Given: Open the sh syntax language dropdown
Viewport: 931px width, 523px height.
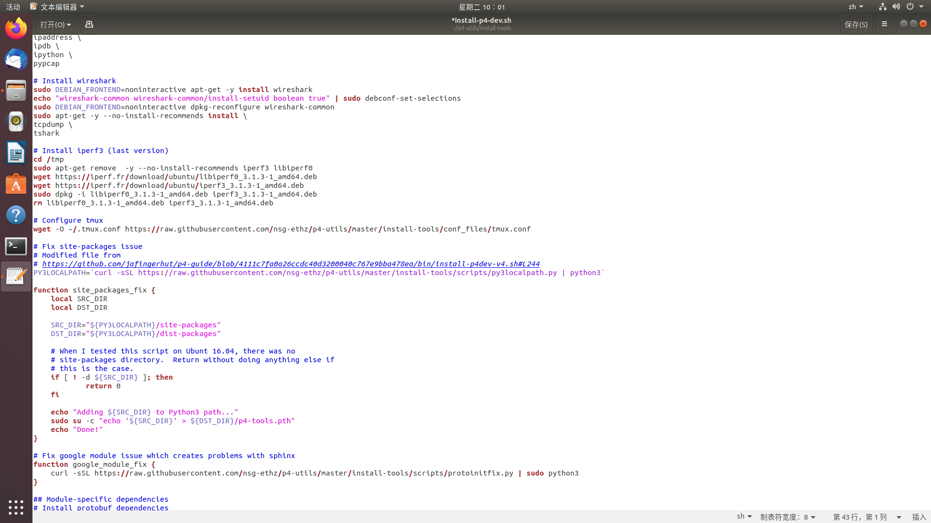Looking at the screenshot, I should 744,517.
